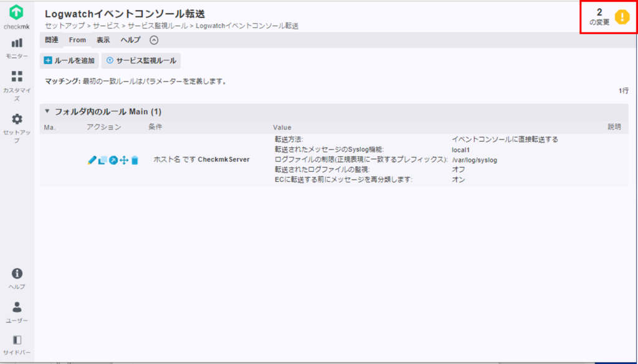Click the value /var/log/syslog
Screen dimensions: 638x364
[474, 160]
